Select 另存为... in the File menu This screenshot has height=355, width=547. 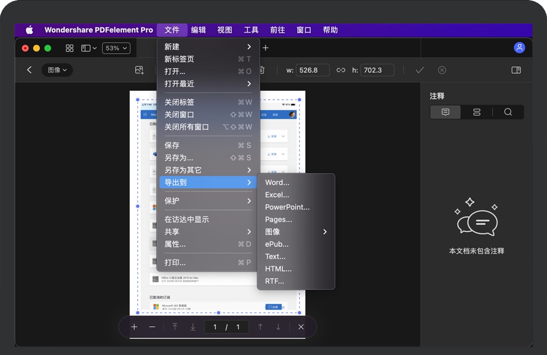(178, 158)
